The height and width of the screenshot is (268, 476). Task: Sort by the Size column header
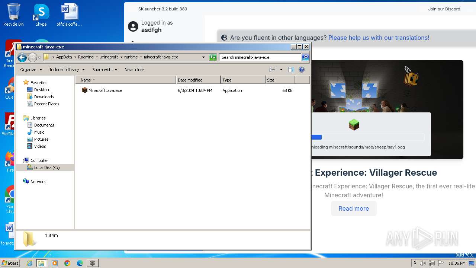tap(280, 80)
